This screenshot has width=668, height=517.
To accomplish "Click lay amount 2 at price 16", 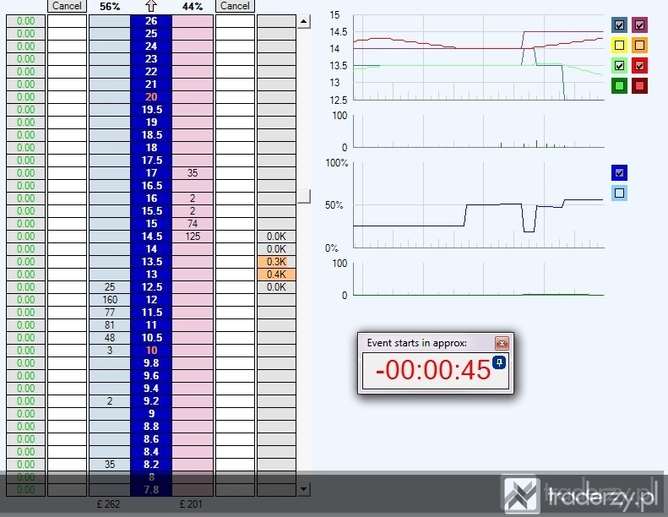I will pyautogui.click(x=193, y=199).
